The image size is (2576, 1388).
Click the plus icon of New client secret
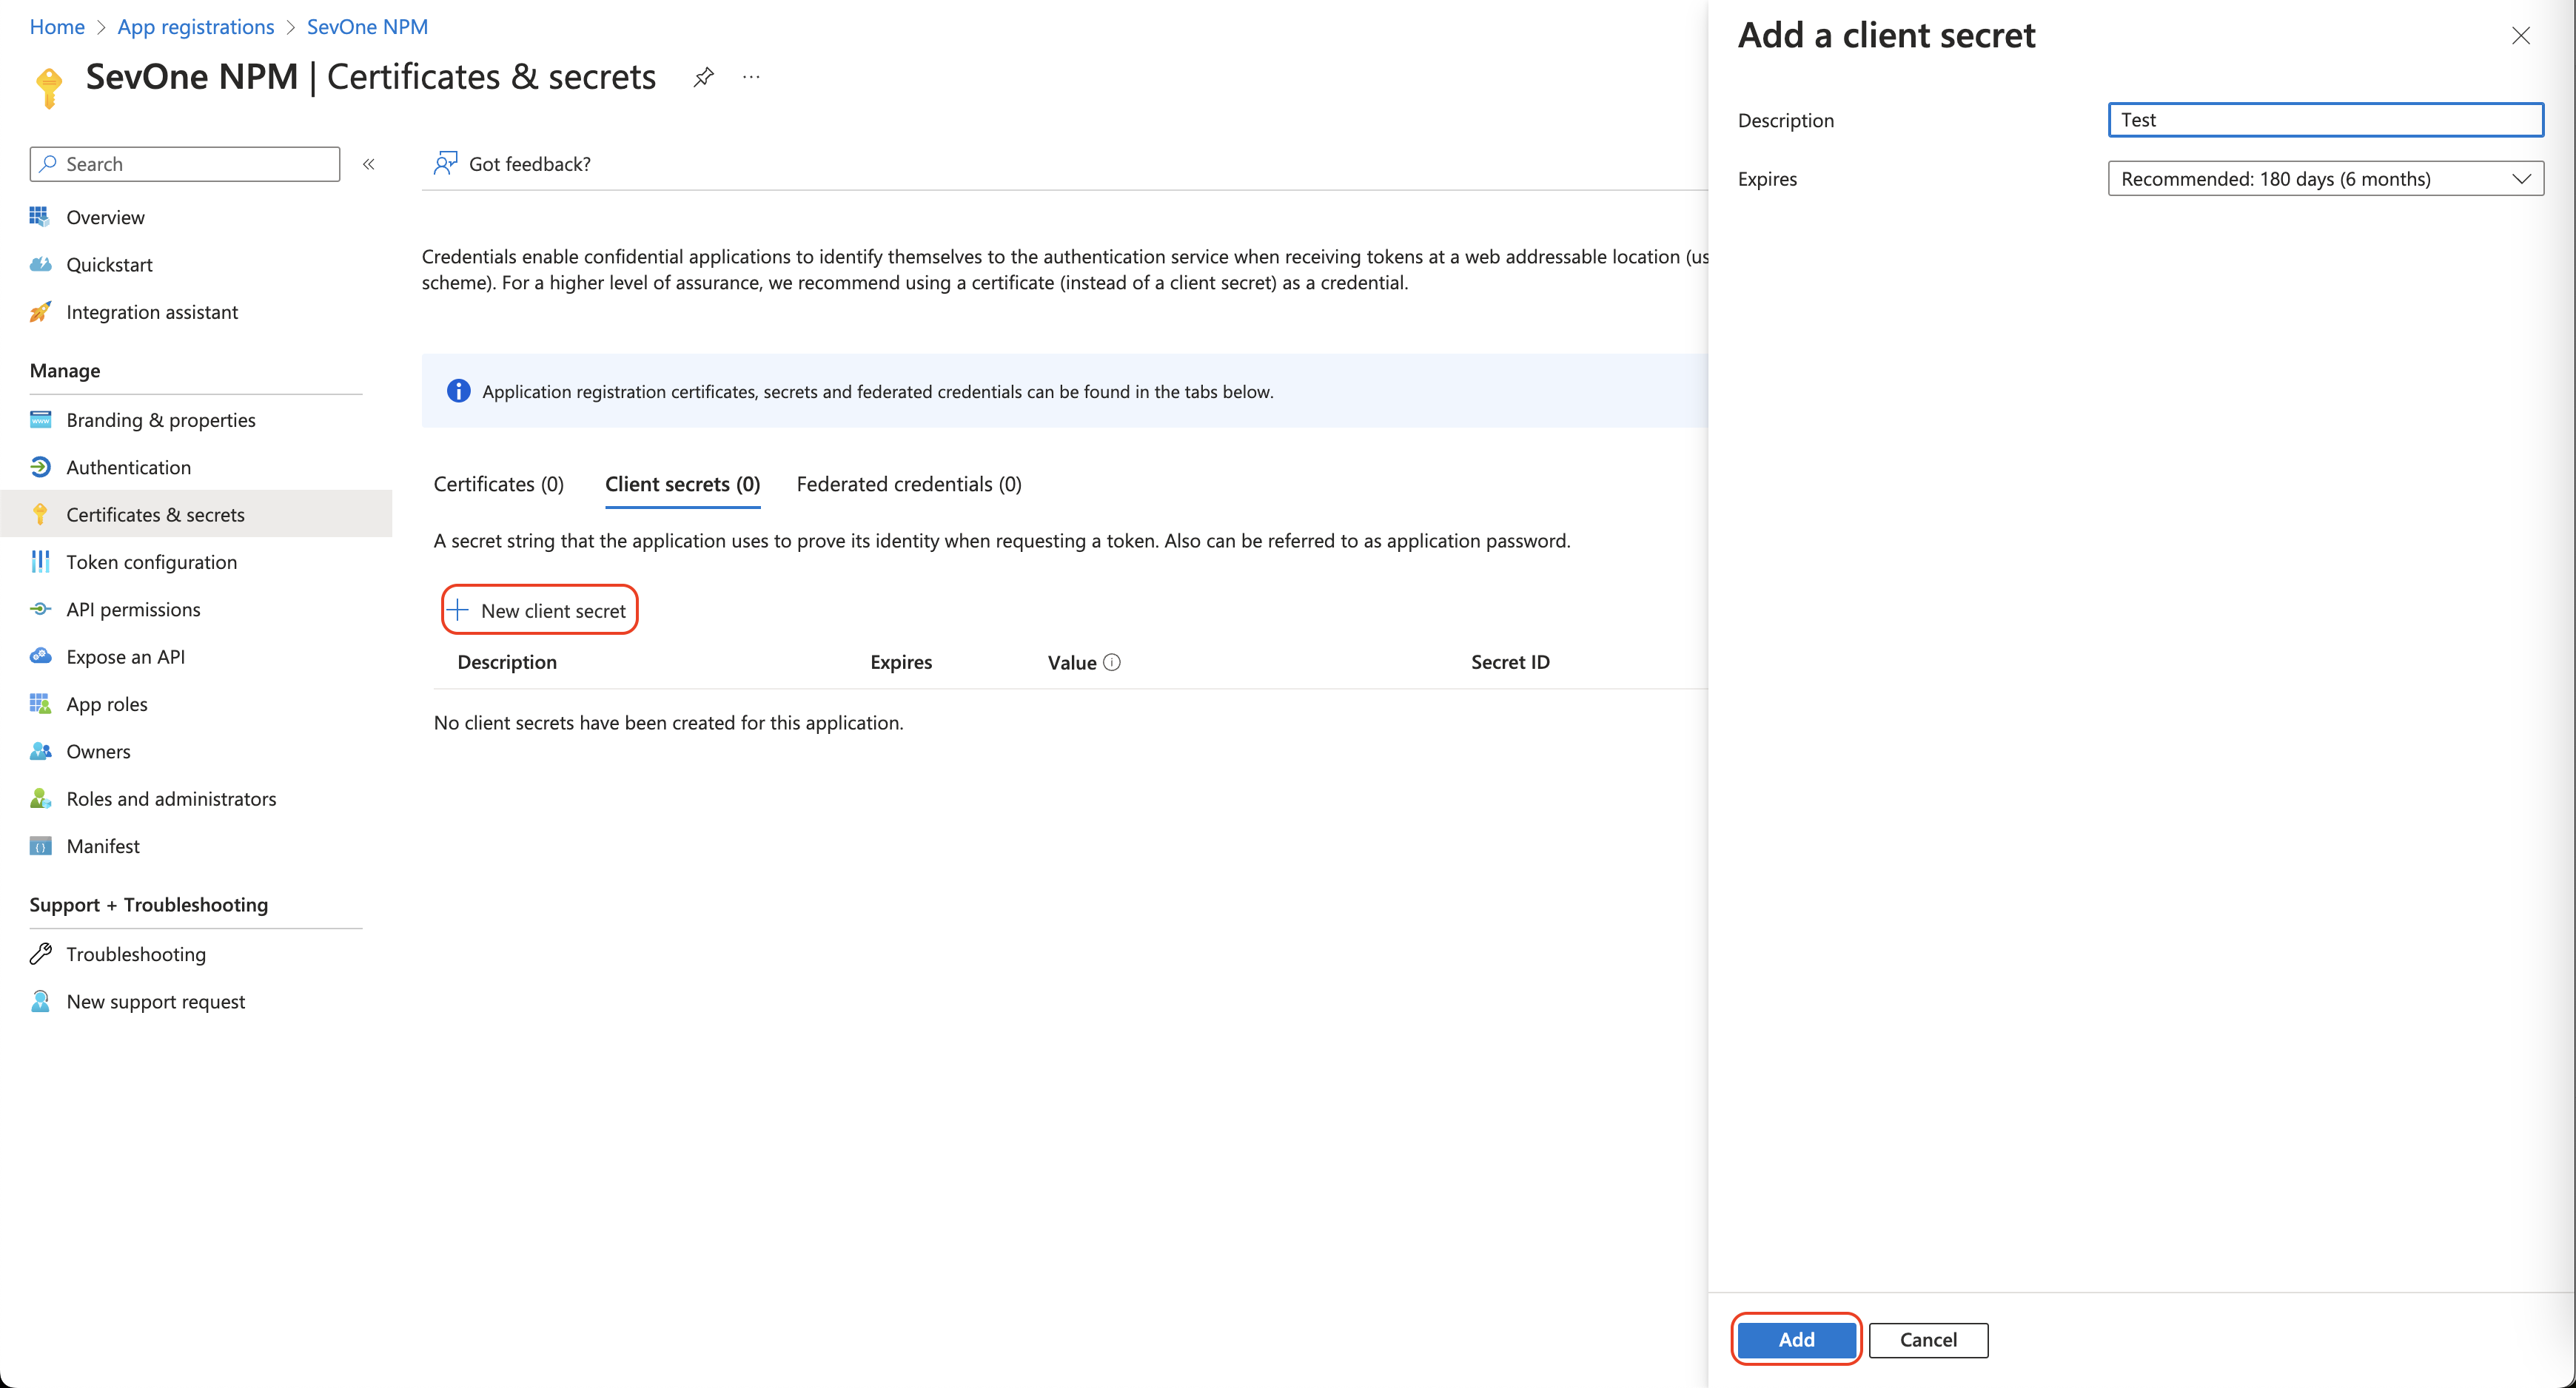coord(457,610)
